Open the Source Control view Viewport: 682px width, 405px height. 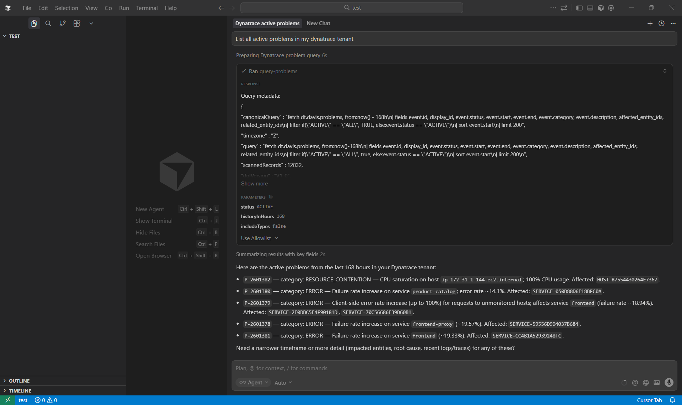[63, 23]
